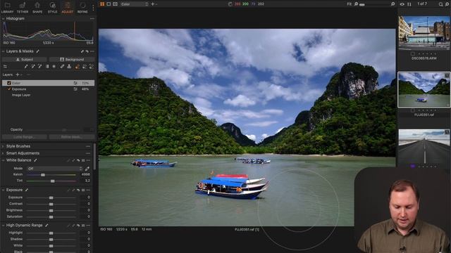The width and height of the screenshot is (451, 253).
Task: Select the Adjust tool tab
Action: coord(68,8)
